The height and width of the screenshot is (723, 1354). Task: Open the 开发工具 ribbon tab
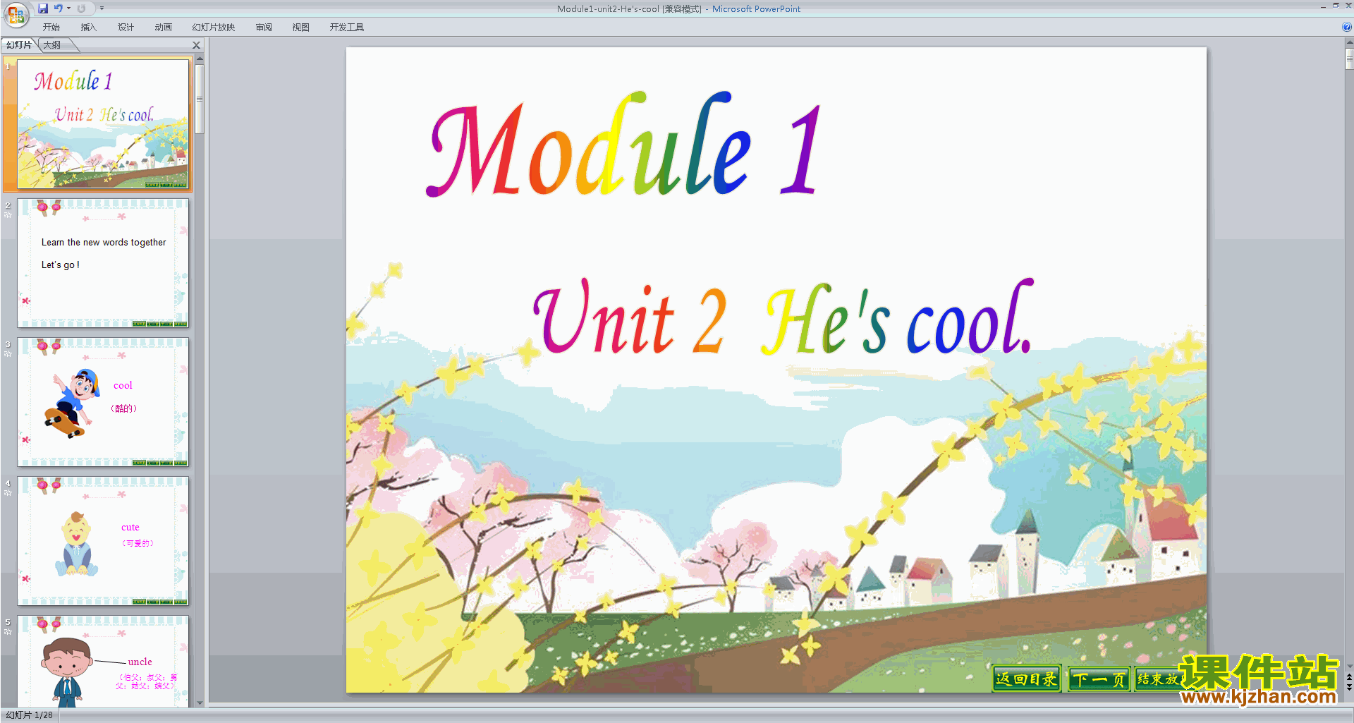(346, 28)
